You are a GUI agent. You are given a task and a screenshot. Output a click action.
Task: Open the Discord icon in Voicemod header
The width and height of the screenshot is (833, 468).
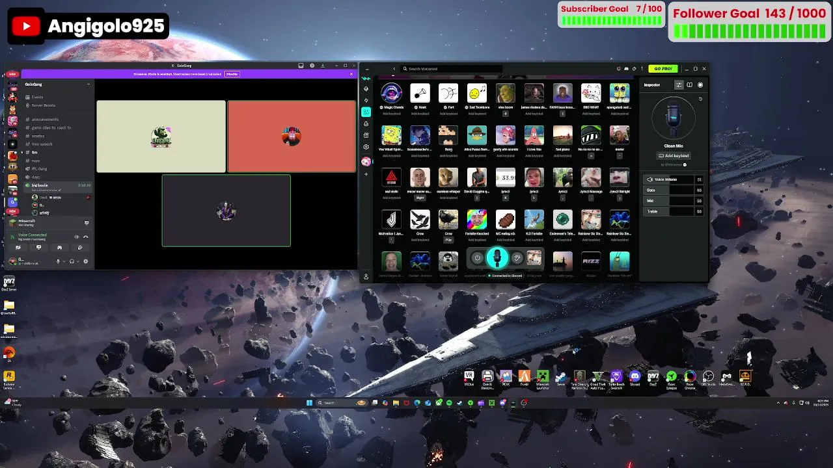tap(626, 69)
